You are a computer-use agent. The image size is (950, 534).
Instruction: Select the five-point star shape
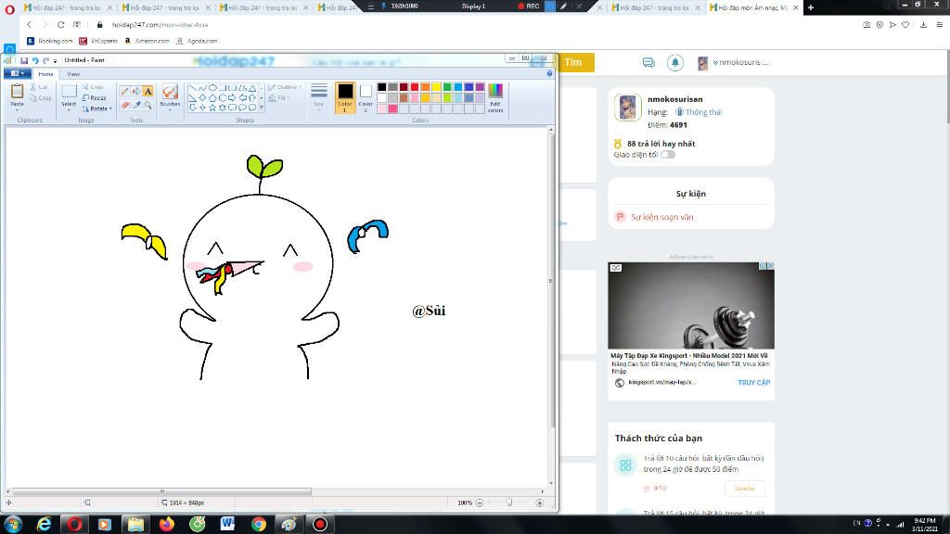click(212, 108)
